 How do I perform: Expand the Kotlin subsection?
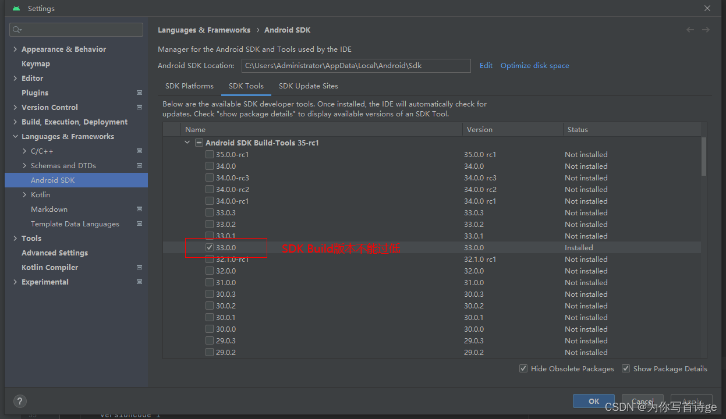tap(24, 194)
